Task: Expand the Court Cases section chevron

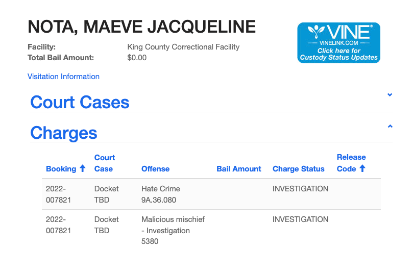Action: point(390,95)
